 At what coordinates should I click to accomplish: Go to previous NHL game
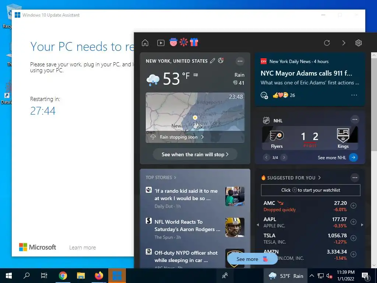point(266,157)
